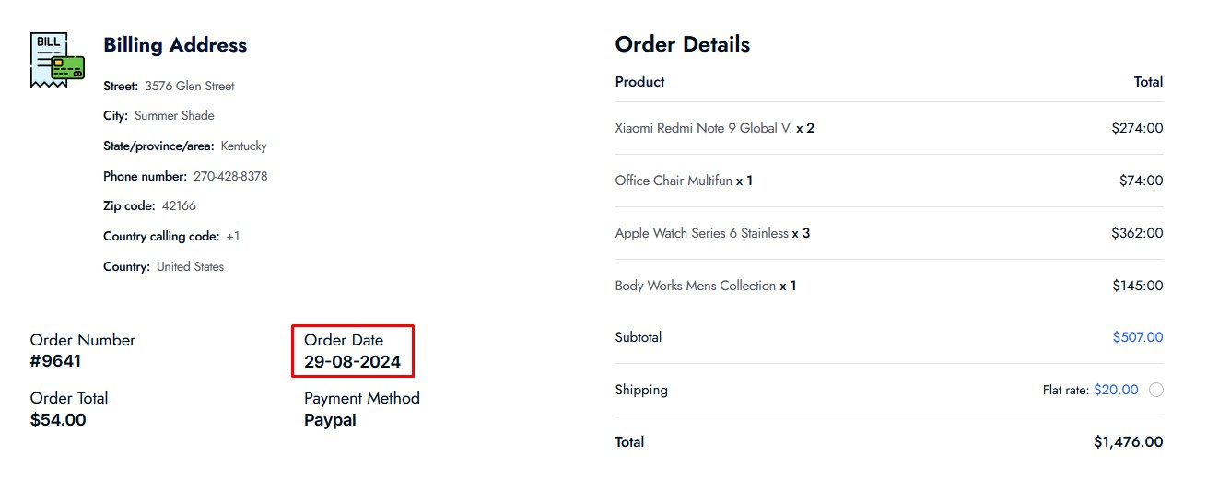Click the Order Total $54.00 value
The image size is (1207, 480).
[58, 420]
